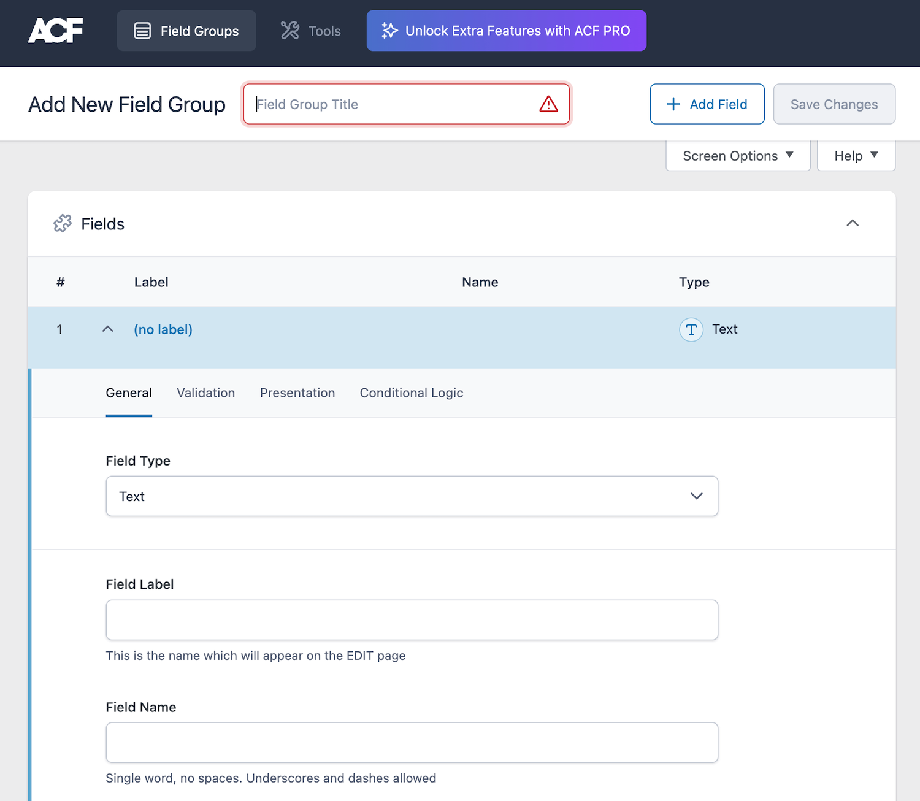Click the plus icon in Add Field

pos(673,104)
